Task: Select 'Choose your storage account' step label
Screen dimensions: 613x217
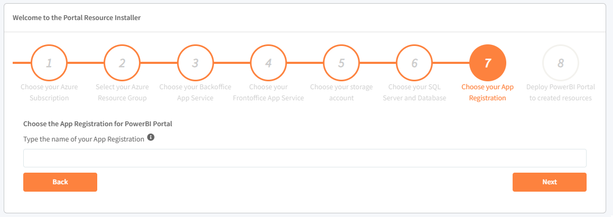Action: (x=341, y=92)
